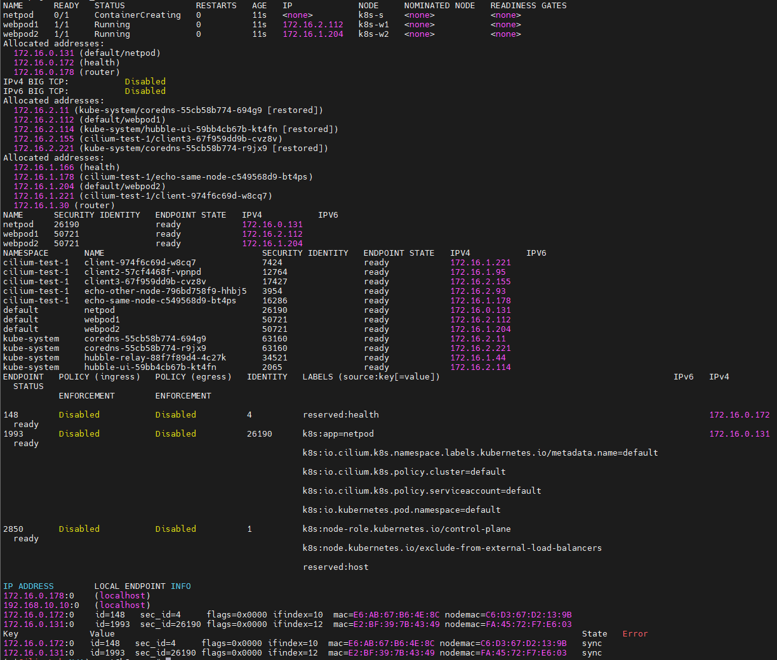This screenshot has width=777, height=660.
Task: Select the hubble-relay-88f7f89d4-4c27k pod name
Action: [x=155, y=358]
